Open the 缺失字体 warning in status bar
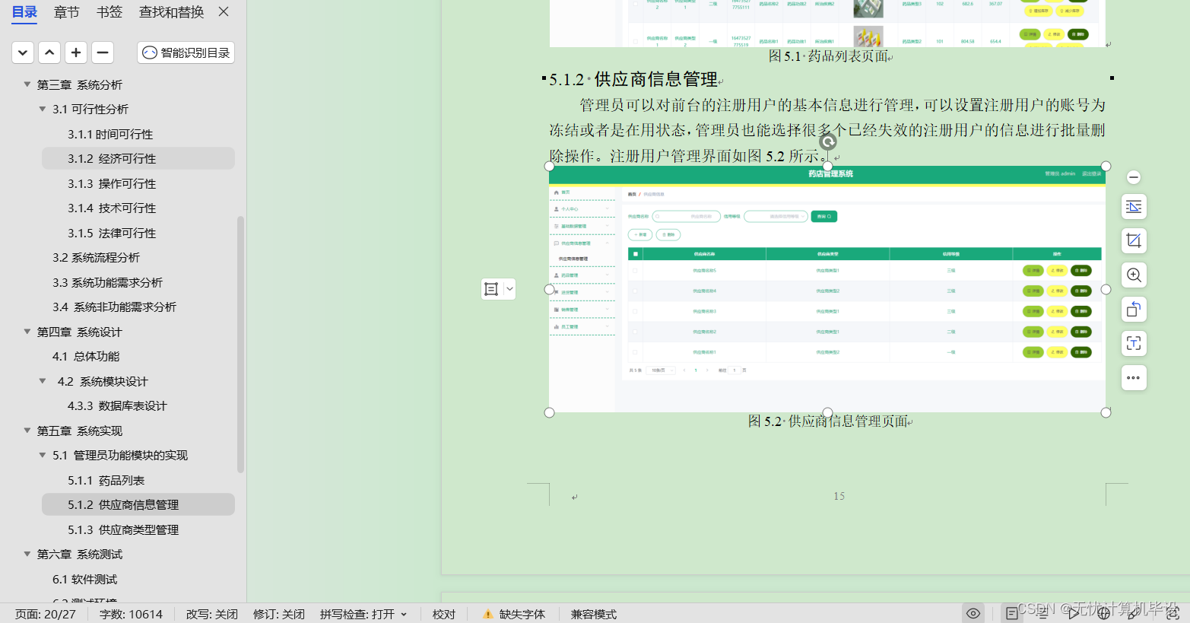 [513, 614]
